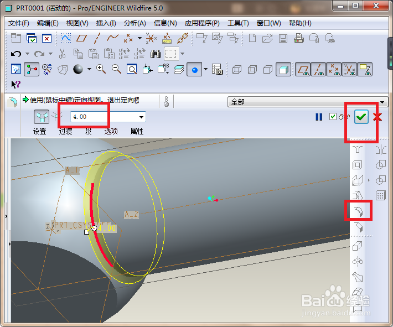The image size is (393, 327).
Task: Select the chamfer tool in right toolbar
Action: click(358, 227)
